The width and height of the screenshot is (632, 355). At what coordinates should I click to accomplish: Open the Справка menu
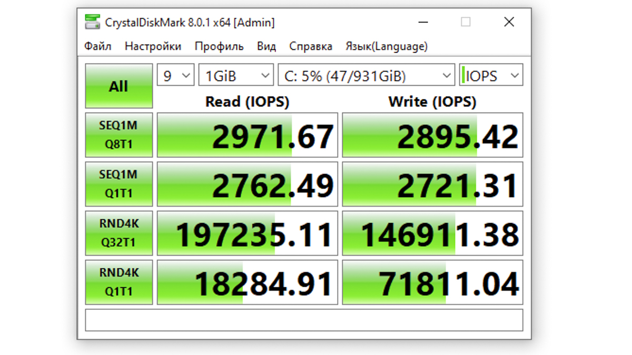coord(311,46)
